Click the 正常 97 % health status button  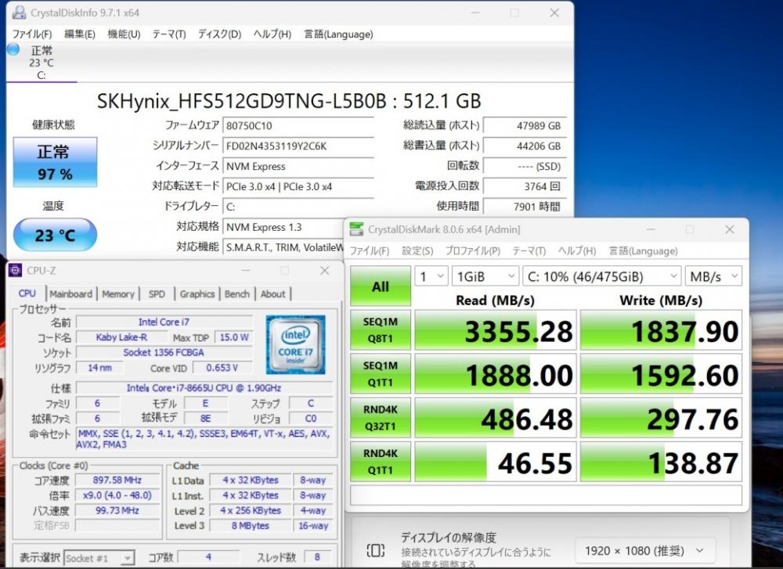[55, 162]
